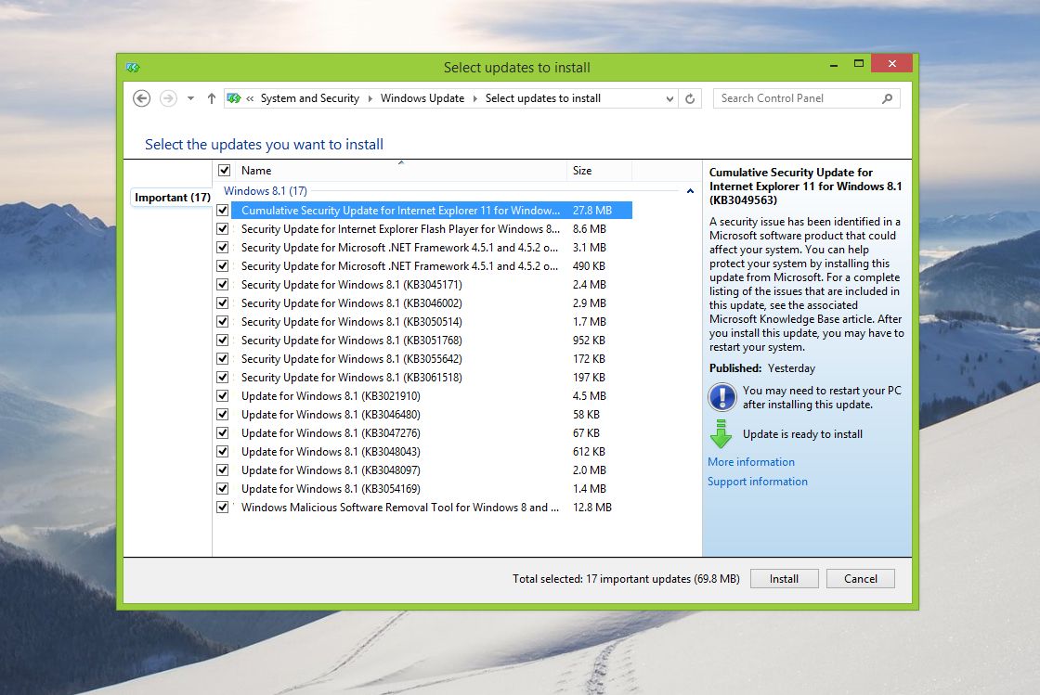This screenshot has width=1040, height=695.
Task: Go back with the Back arrow button
Action: click(x=141, y=98)
